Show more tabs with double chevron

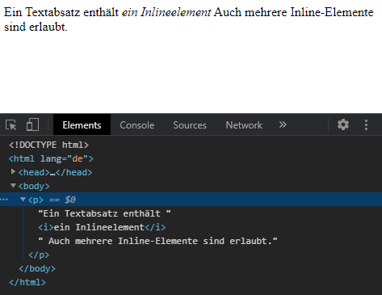pos(283,124)
